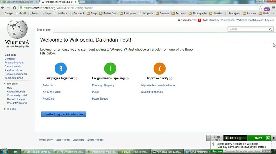
Task: Click the Log out link
Action: 269,20
